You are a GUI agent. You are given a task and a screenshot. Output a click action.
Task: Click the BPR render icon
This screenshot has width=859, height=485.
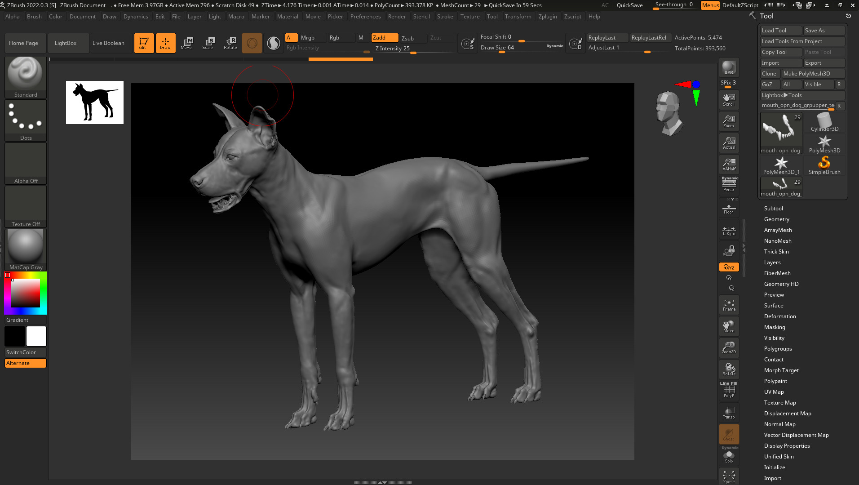coord(729,68)
